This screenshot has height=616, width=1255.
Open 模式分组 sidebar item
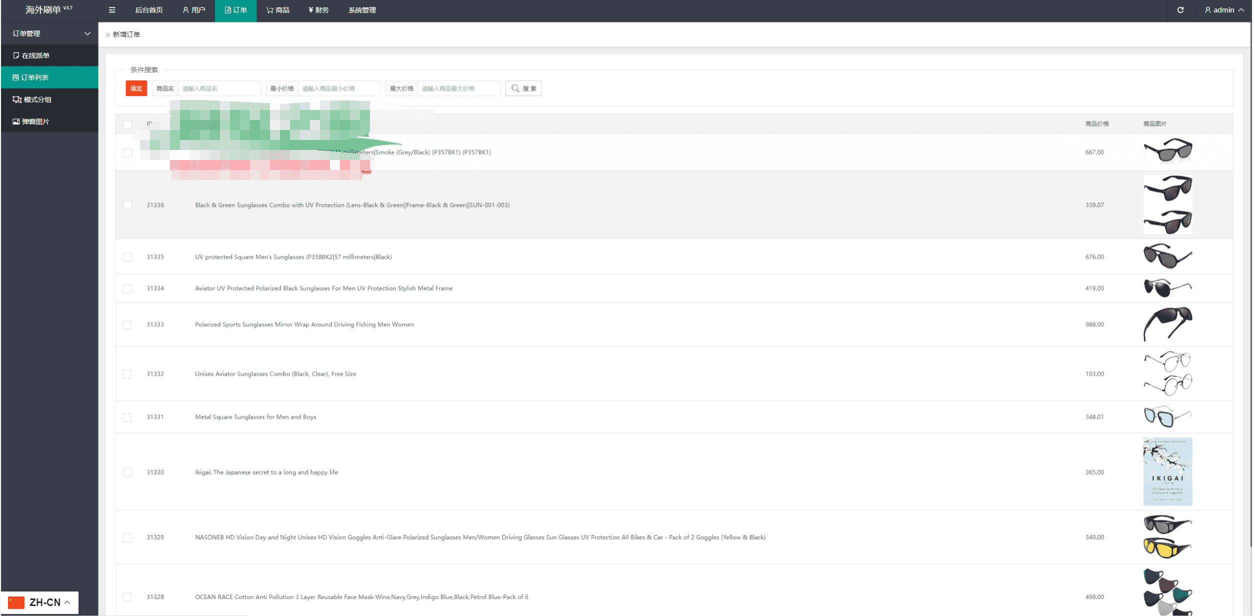pyautogui.click(x=37, y=99)
